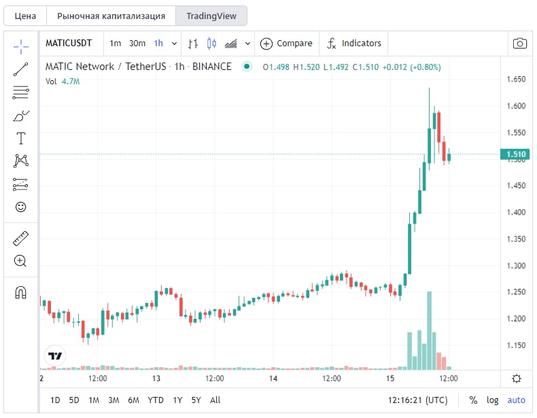Image resolution: width=537 pixels, height=418 pixels.
Task: Click the 1.650 price axis label
Action: [x=516, y=79]
